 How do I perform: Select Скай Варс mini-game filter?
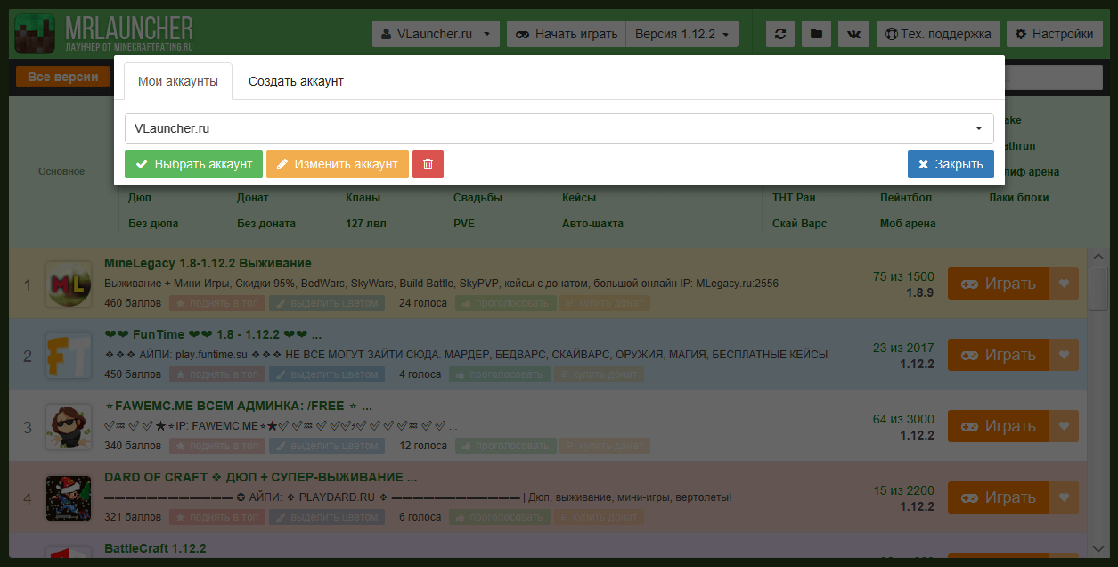click(x=799, y=224)
